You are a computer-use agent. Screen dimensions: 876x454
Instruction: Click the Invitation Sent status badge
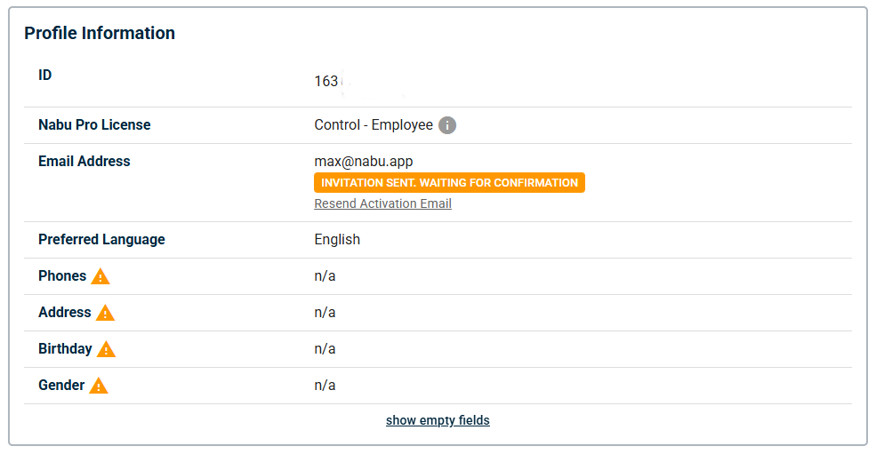[x=449, y=183]
